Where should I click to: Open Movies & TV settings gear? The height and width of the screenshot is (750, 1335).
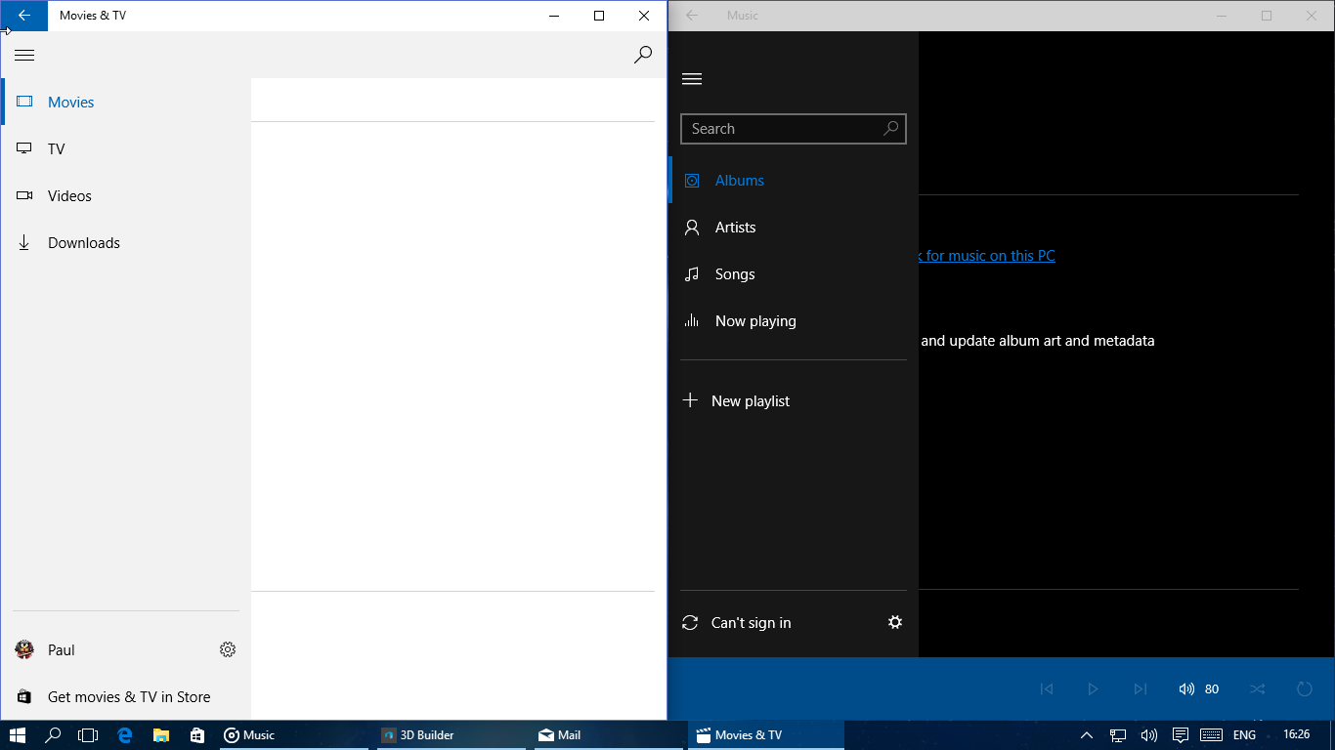(228, 649)
